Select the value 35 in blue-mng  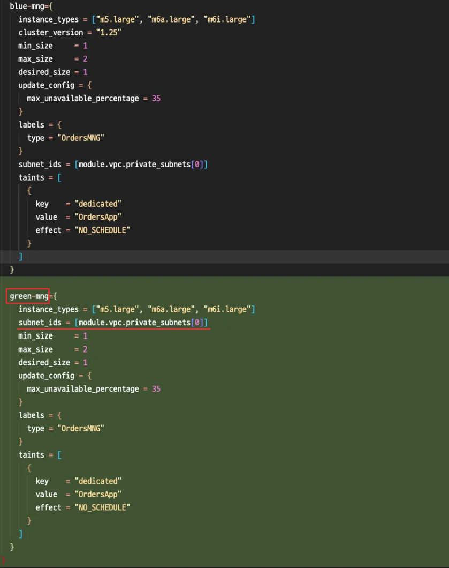point(156,99)
